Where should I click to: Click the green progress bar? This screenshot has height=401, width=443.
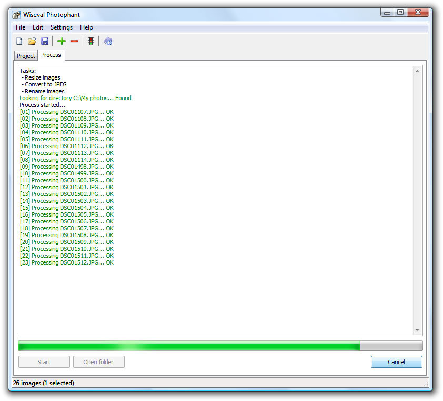[x=220, y=346]
